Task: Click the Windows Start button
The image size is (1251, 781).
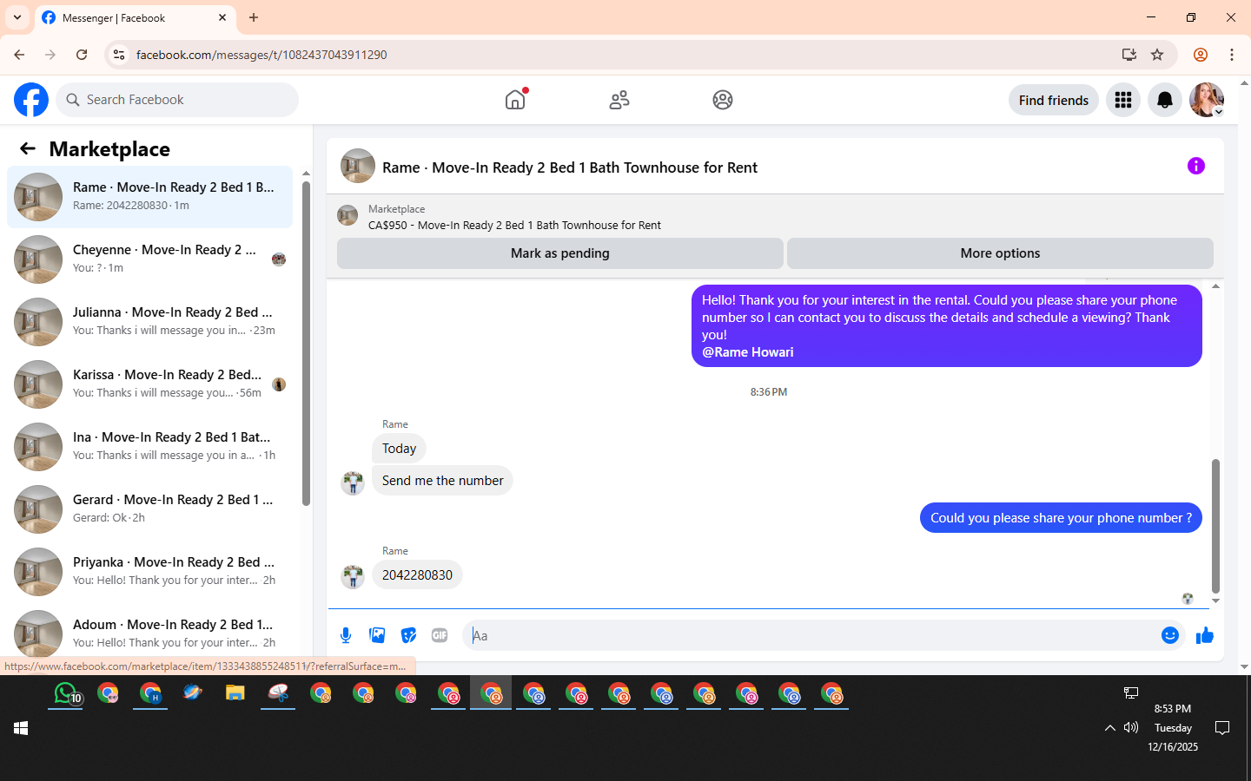Action: [x=21, y=728]
